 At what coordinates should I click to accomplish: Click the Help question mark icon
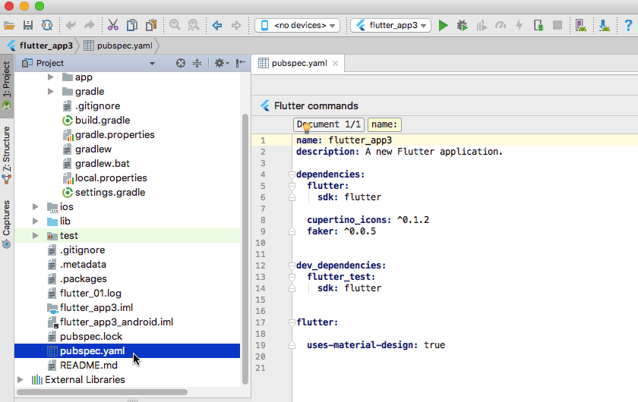pos(628,26)
